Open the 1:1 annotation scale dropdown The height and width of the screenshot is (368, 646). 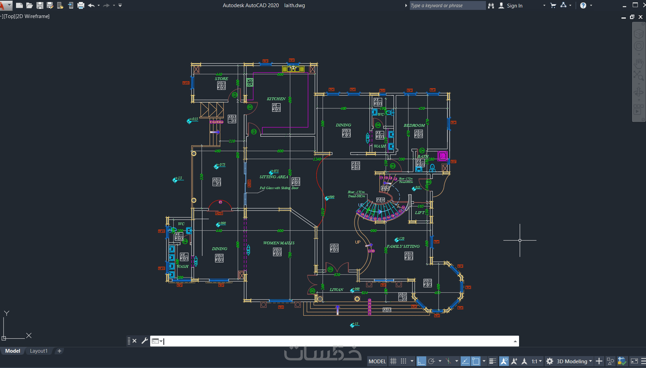(537, 361)
